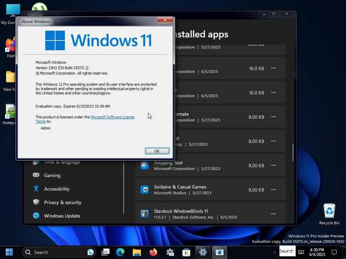The image size is (346, 259).
Task: Open Bing chat icon in search box
Action: tap(90, 252)
